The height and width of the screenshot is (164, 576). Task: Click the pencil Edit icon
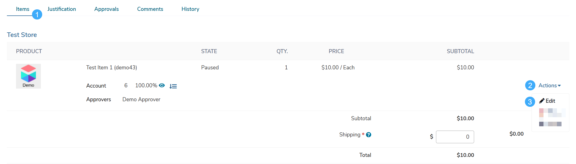[x=542, y=101]
